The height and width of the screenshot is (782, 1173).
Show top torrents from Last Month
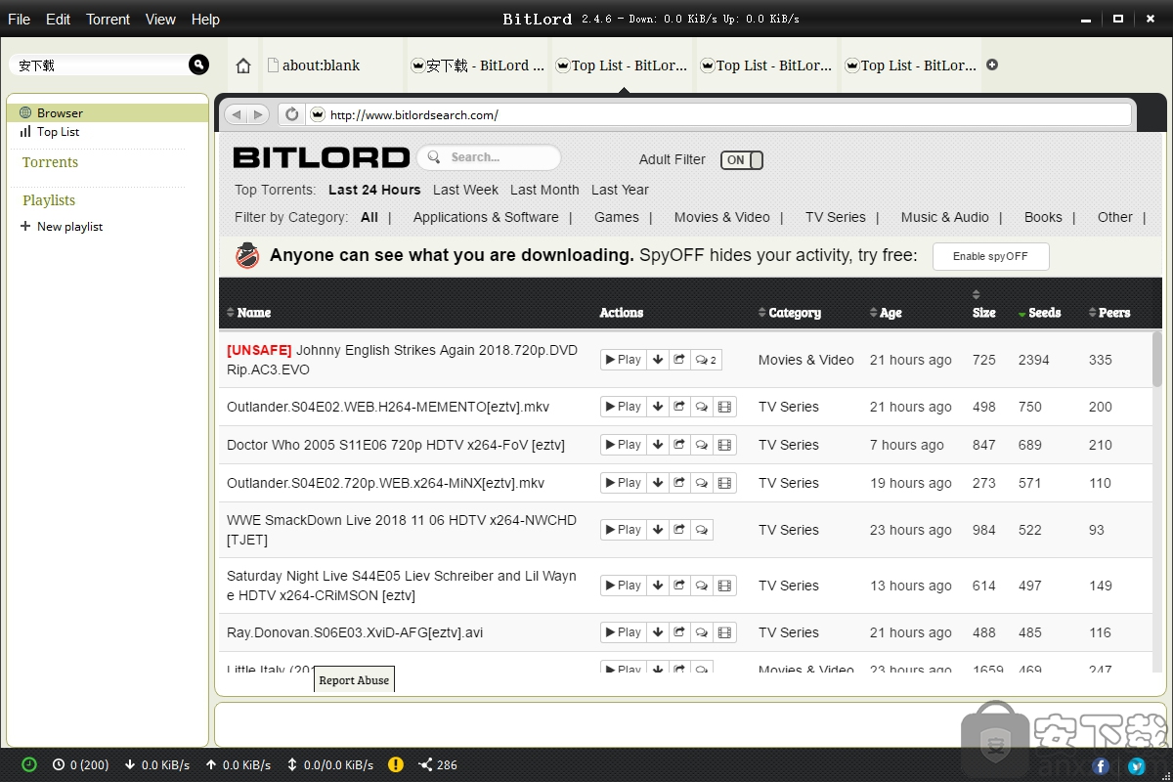[544, 190]
